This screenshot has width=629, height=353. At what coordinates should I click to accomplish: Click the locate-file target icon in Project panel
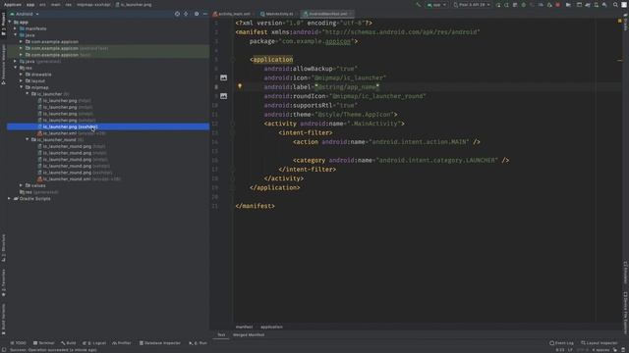(177, 14)
